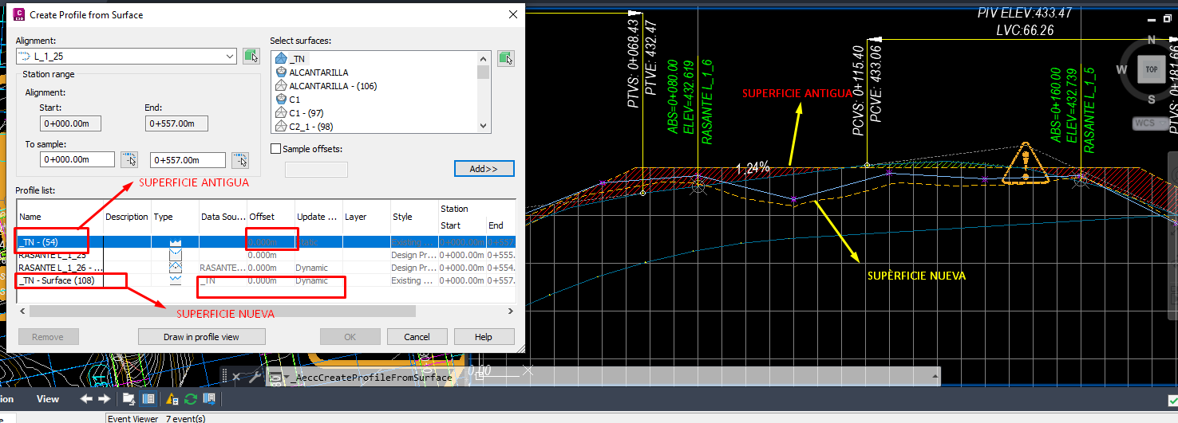Enable the Sample offsets checkbox
1178x423 pixels.
(x=276, y=149)
